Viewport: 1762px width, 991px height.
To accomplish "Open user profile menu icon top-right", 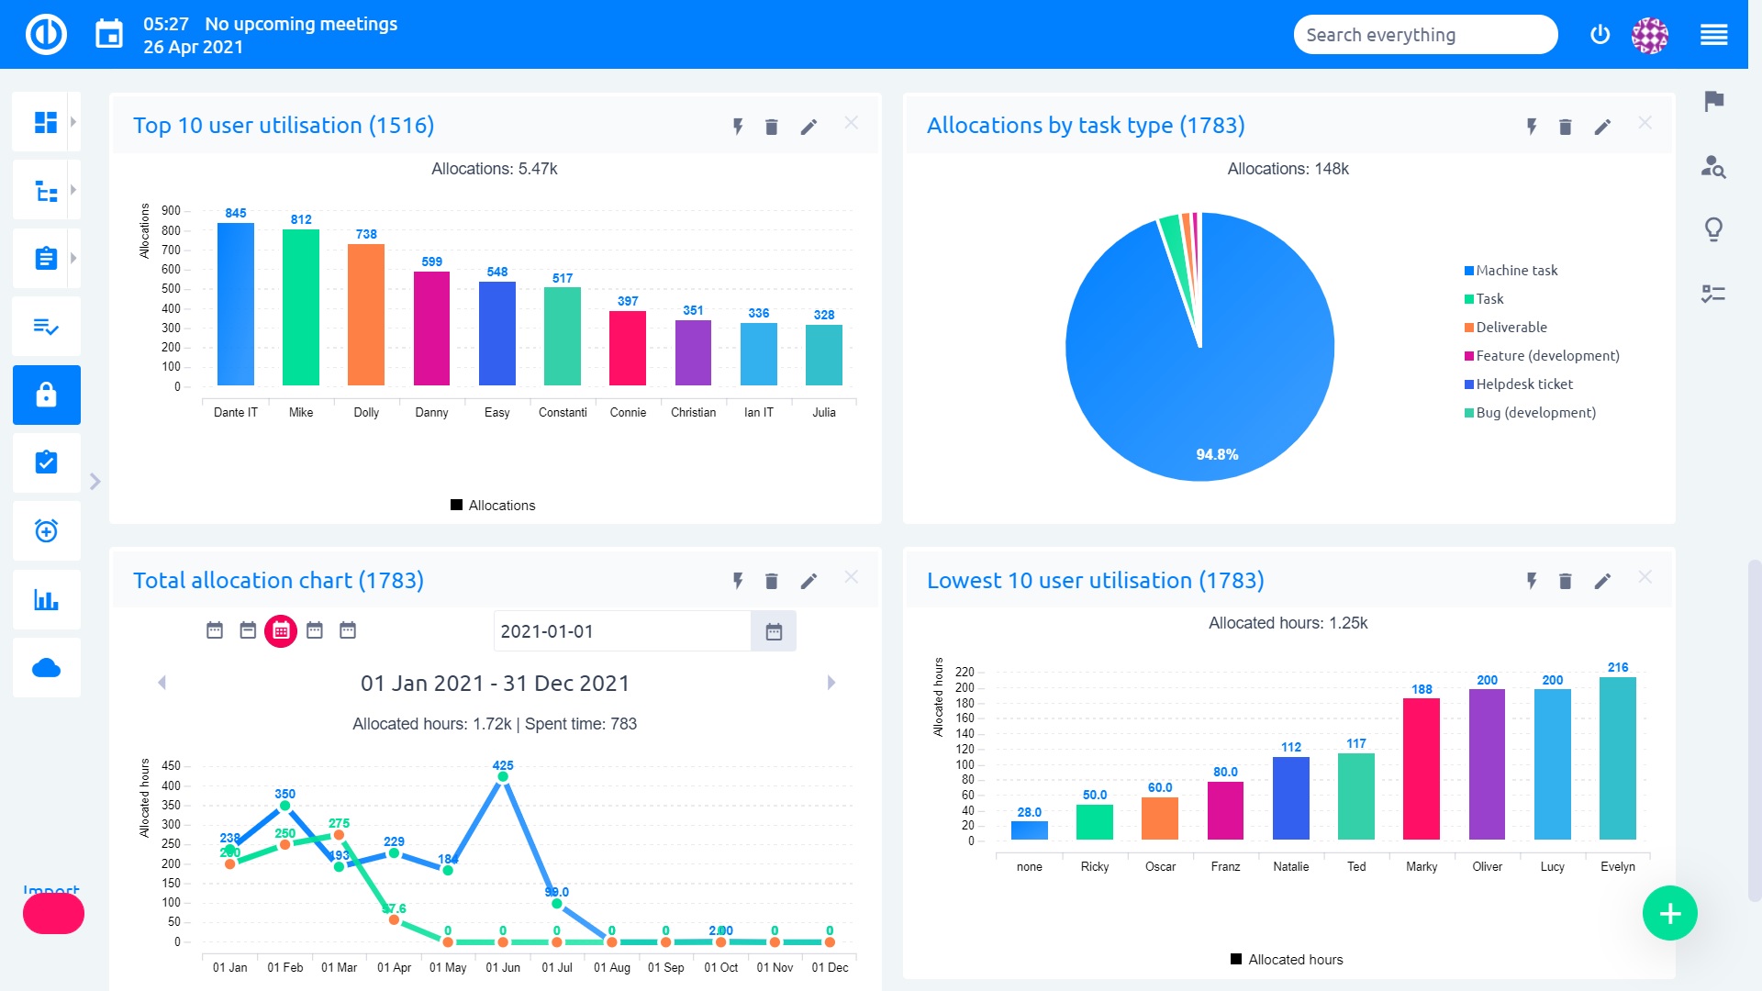I will tap(1651, 34).
